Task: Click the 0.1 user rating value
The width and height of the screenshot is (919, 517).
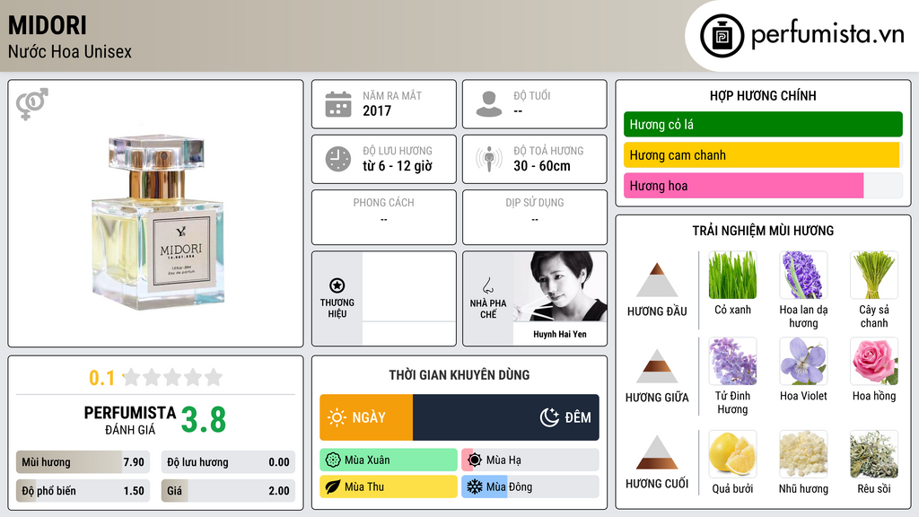Action: click(102, 378)
